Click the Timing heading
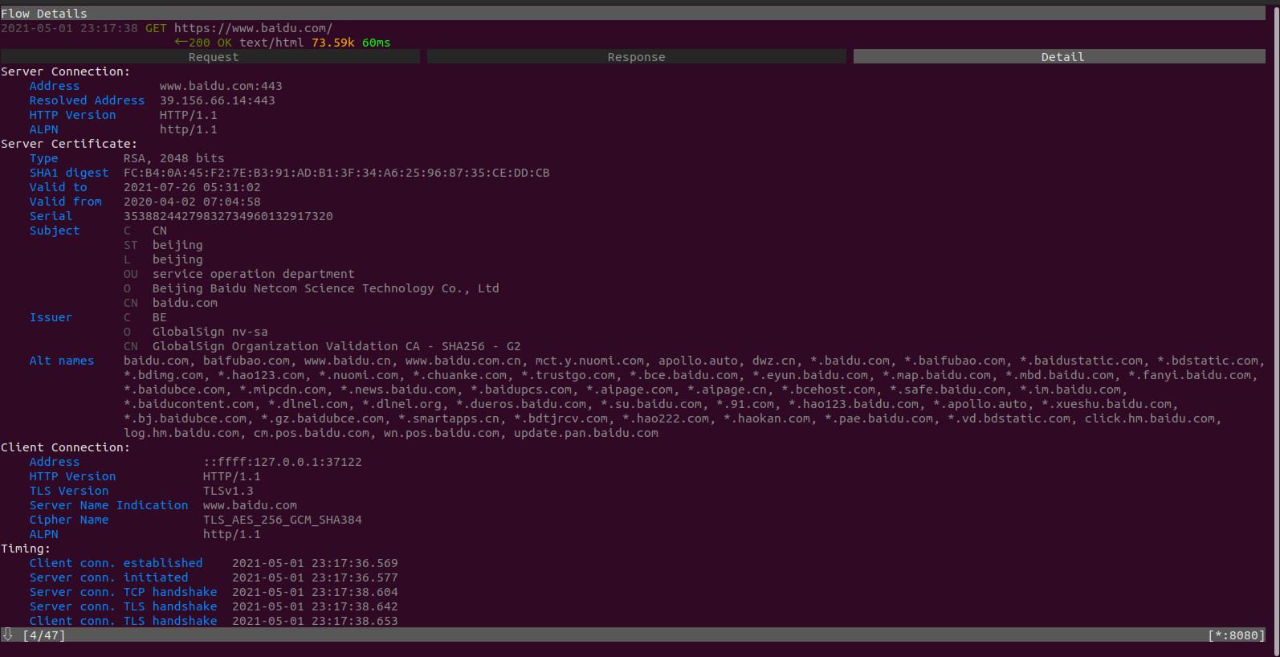 tap(26, 549)
